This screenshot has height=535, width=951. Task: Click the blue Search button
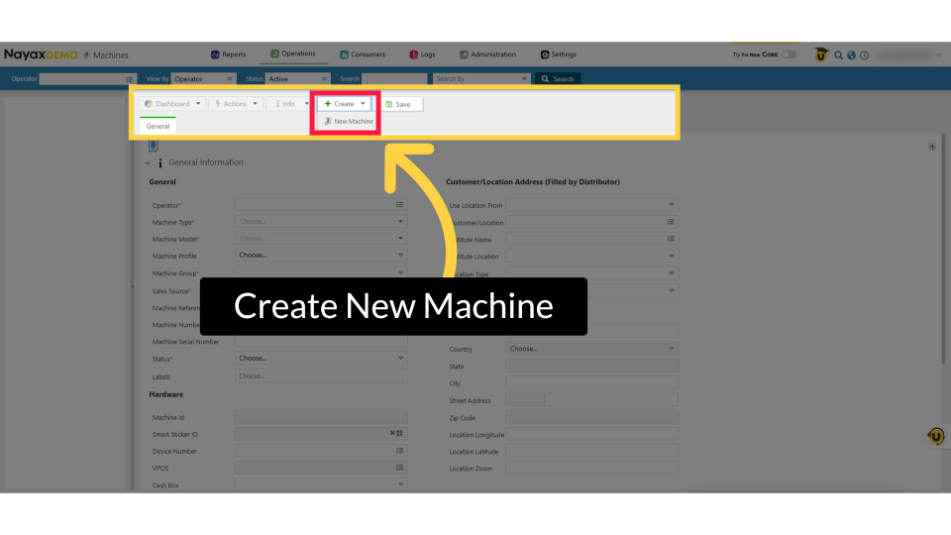[x=557, y=78]
